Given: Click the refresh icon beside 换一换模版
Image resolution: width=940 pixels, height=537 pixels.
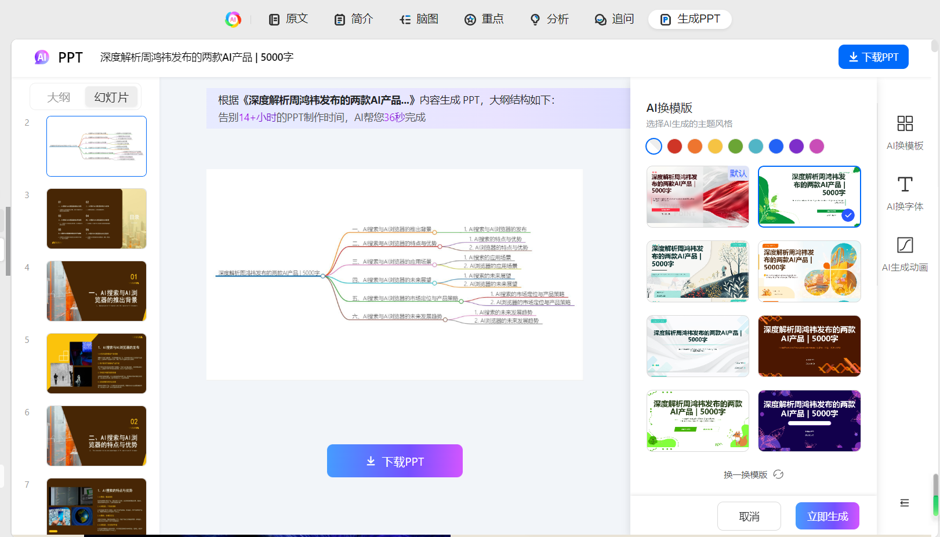Looking at the screenshot, I should tap(778, 474).
